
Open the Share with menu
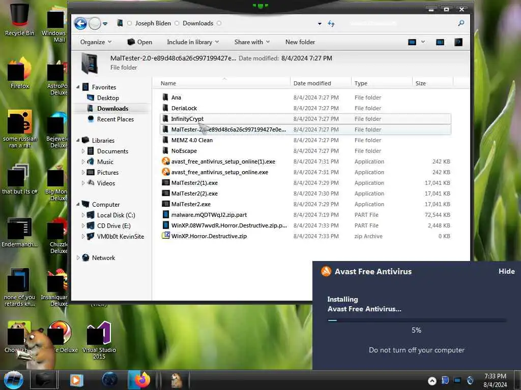click(x=252, y=42)
